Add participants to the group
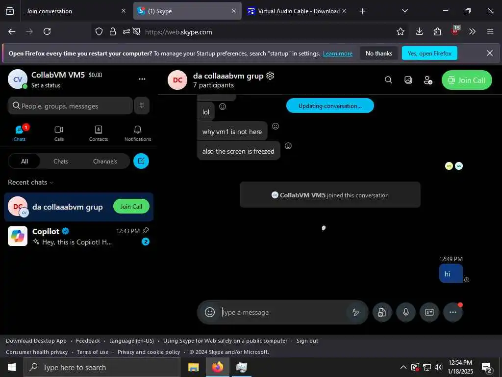 pyautogui.click(x=428, y=80)
